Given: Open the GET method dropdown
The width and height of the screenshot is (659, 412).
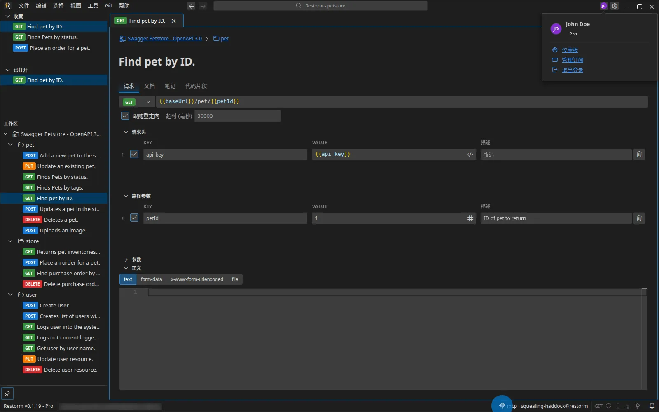Looking at the screenshot, I should tap(137, 102).
